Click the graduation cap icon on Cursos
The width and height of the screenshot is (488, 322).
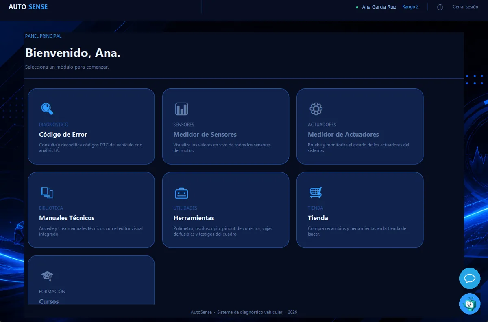47,276
